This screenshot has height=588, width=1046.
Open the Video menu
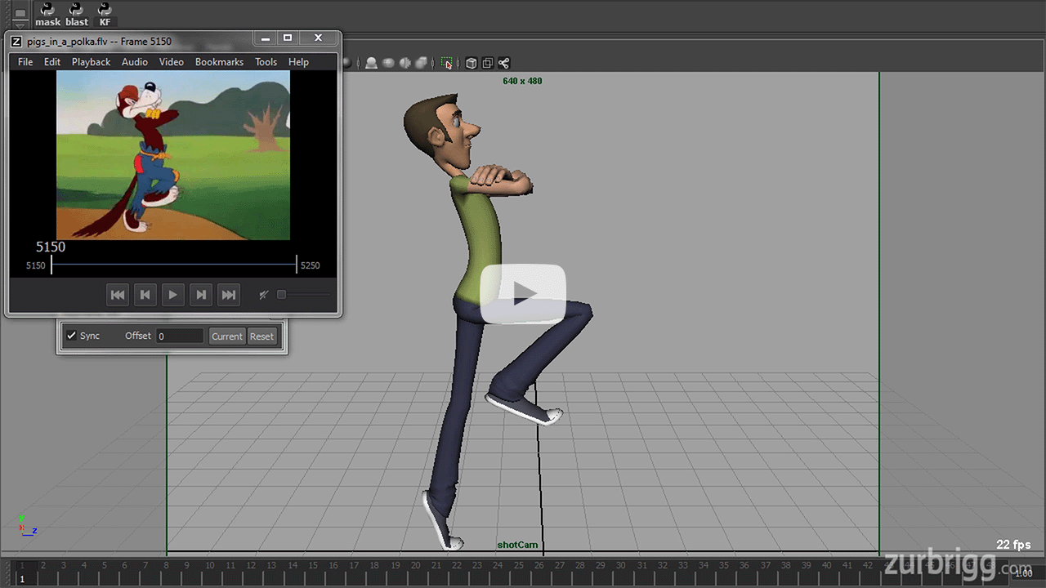pyautogui.click(x=171, y=61)
